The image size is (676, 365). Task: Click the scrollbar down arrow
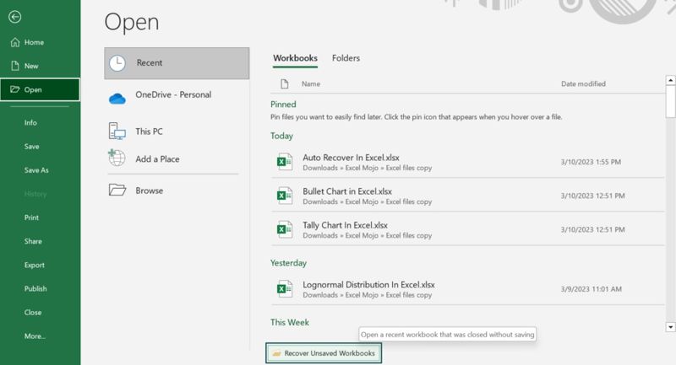pyautogui.click(x=670, y=327)
